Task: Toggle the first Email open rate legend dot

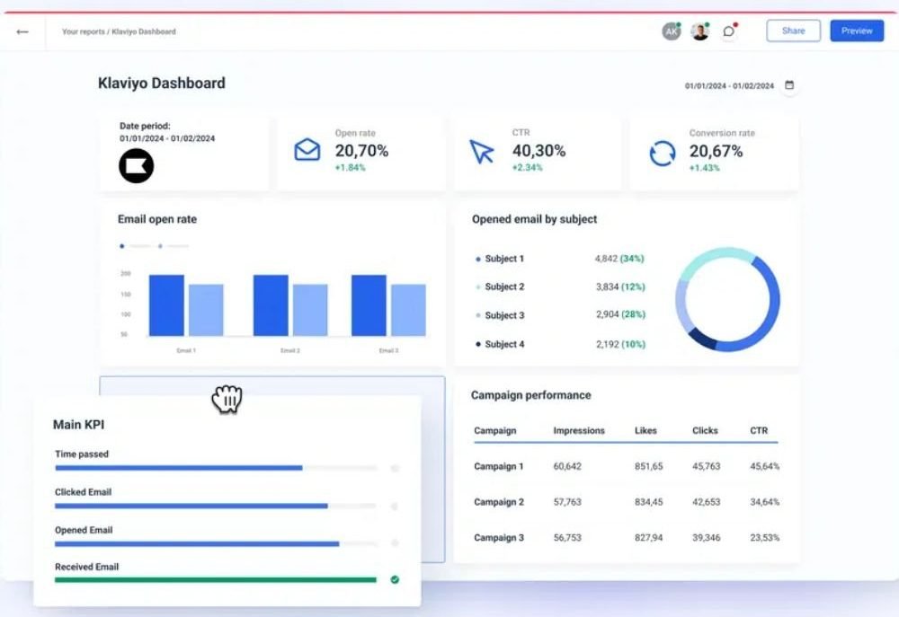Action: (x=121, y=246)
